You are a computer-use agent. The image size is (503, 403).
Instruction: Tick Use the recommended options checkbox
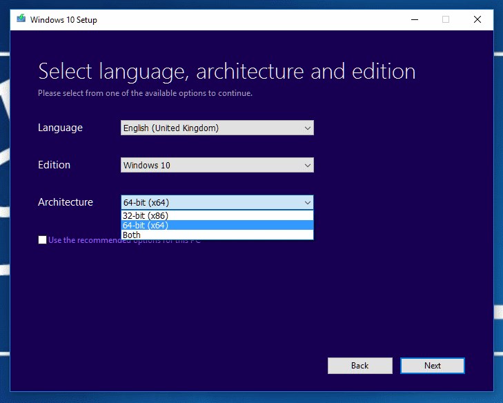[x=42, y=239]
